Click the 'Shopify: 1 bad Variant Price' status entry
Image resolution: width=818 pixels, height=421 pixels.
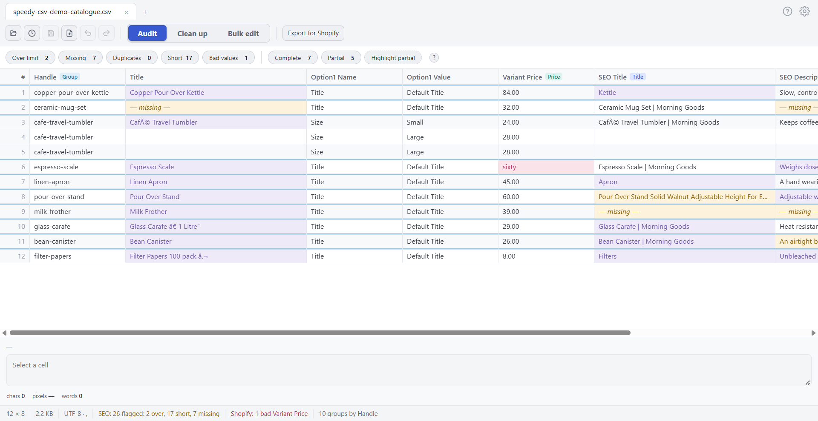coord(269,414)
